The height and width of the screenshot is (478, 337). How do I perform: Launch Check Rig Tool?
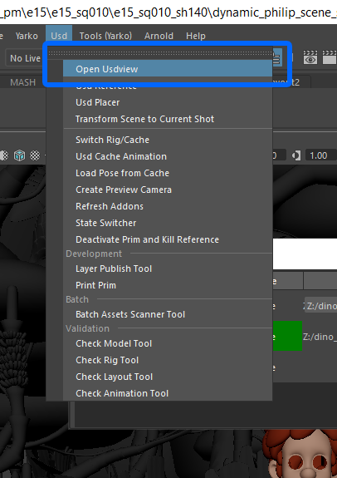tap(168, 360)
